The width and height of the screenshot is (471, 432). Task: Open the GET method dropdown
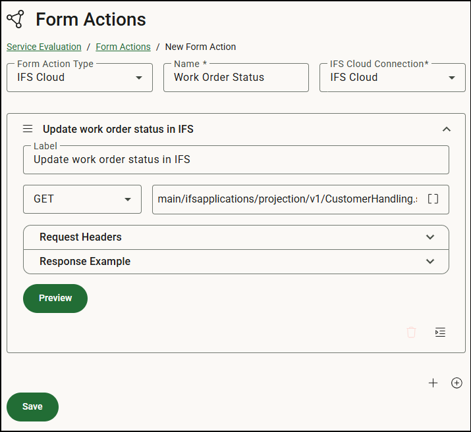[82, 199]
